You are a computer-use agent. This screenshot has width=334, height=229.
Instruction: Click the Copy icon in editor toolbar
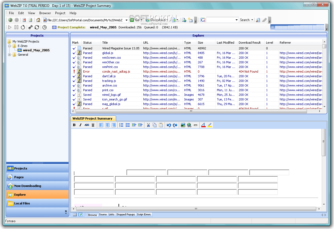155,125
